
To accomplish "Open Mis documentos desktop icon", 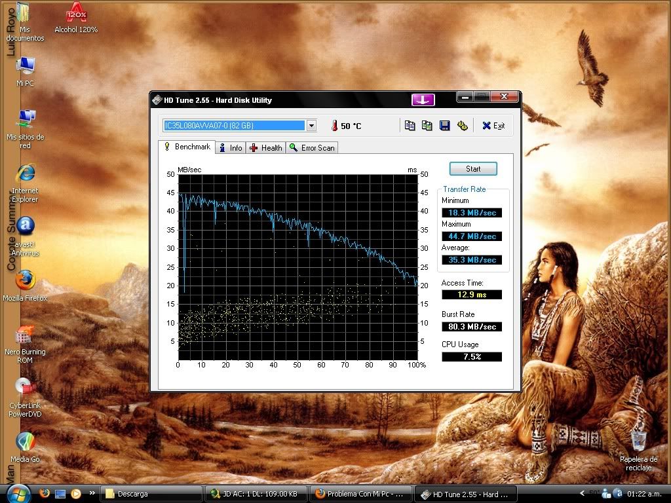I will [25, 22].
